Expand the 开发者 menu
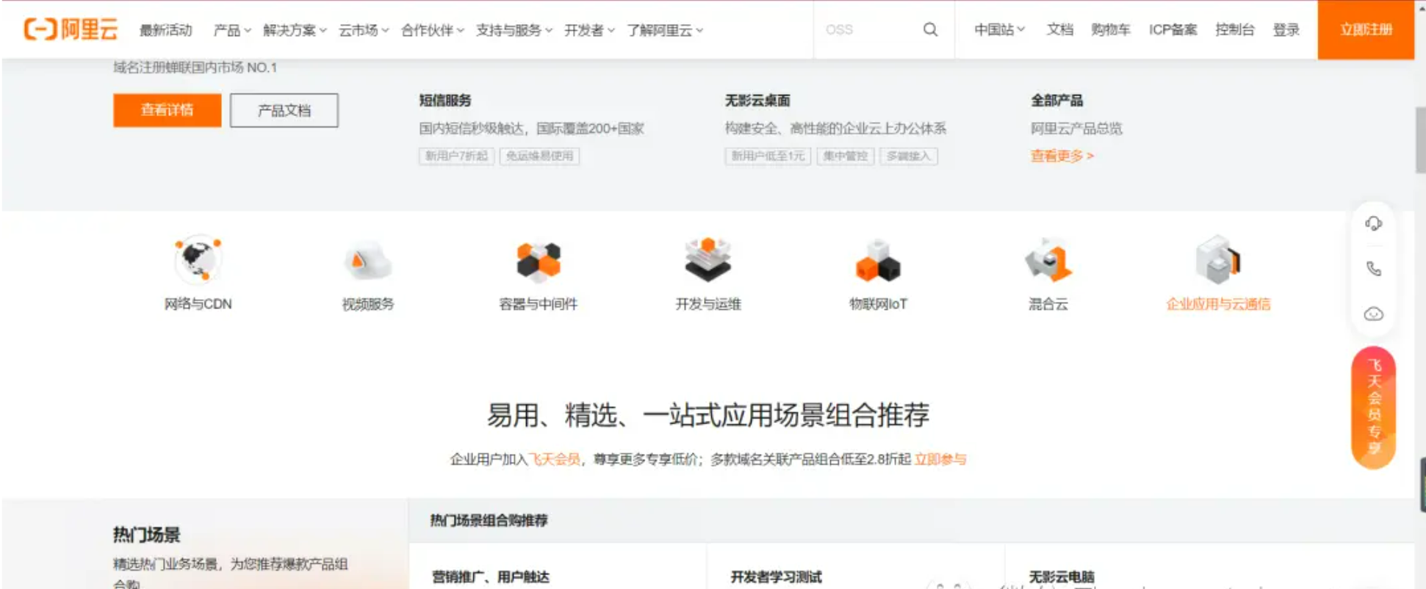1426x589 pixels. coord(589,30)
